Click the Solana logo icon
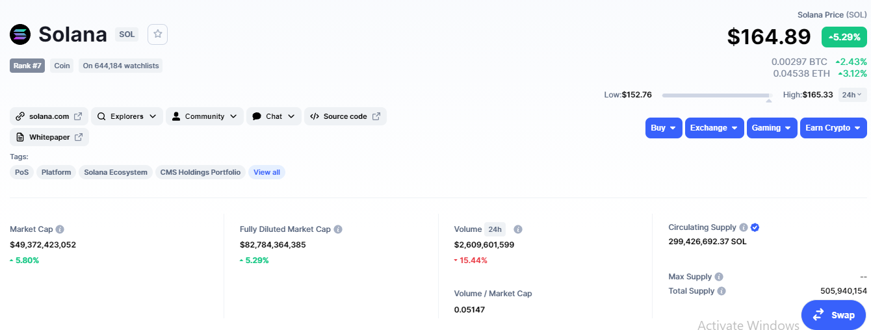 (x=20, y=34)
